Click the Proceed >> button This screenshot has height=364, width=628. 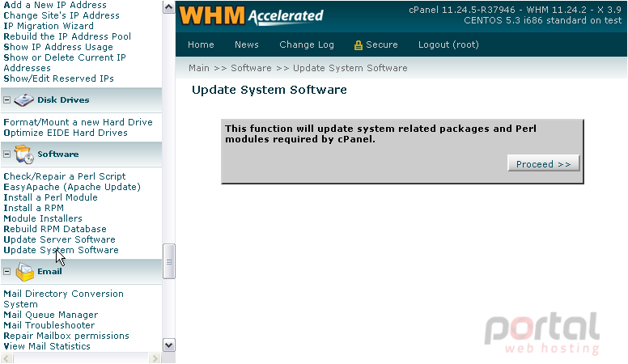click(543, 164)
